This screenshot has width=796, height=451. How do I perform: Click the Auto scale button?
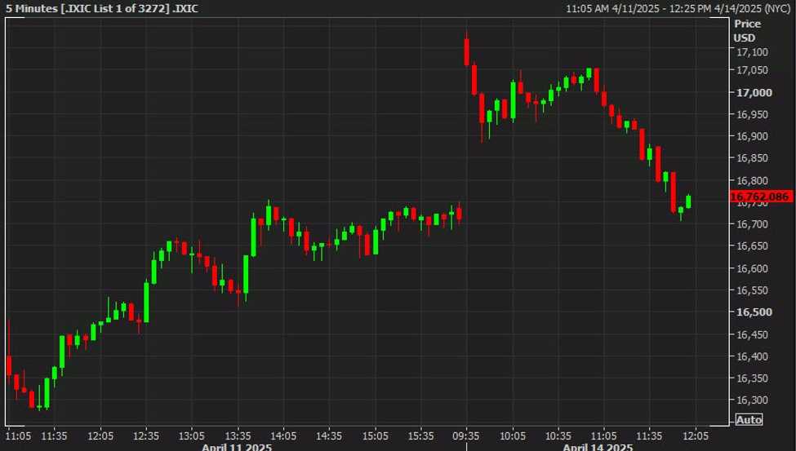point(749,420)
